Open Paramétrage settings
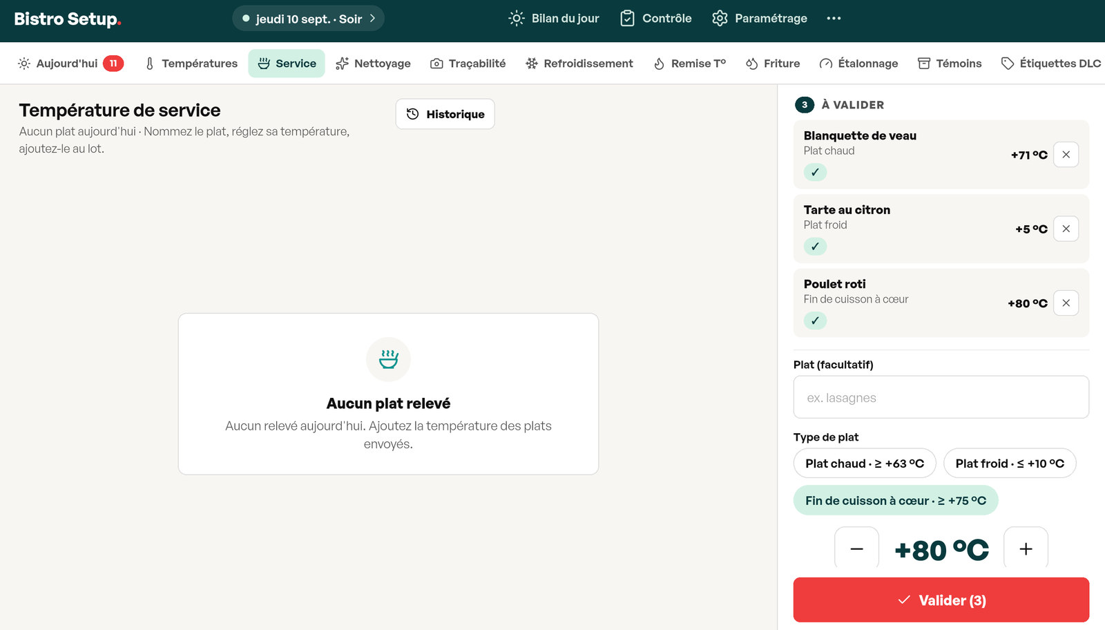Viewport: 1105px width, 630px height. (x=760, y=19)
